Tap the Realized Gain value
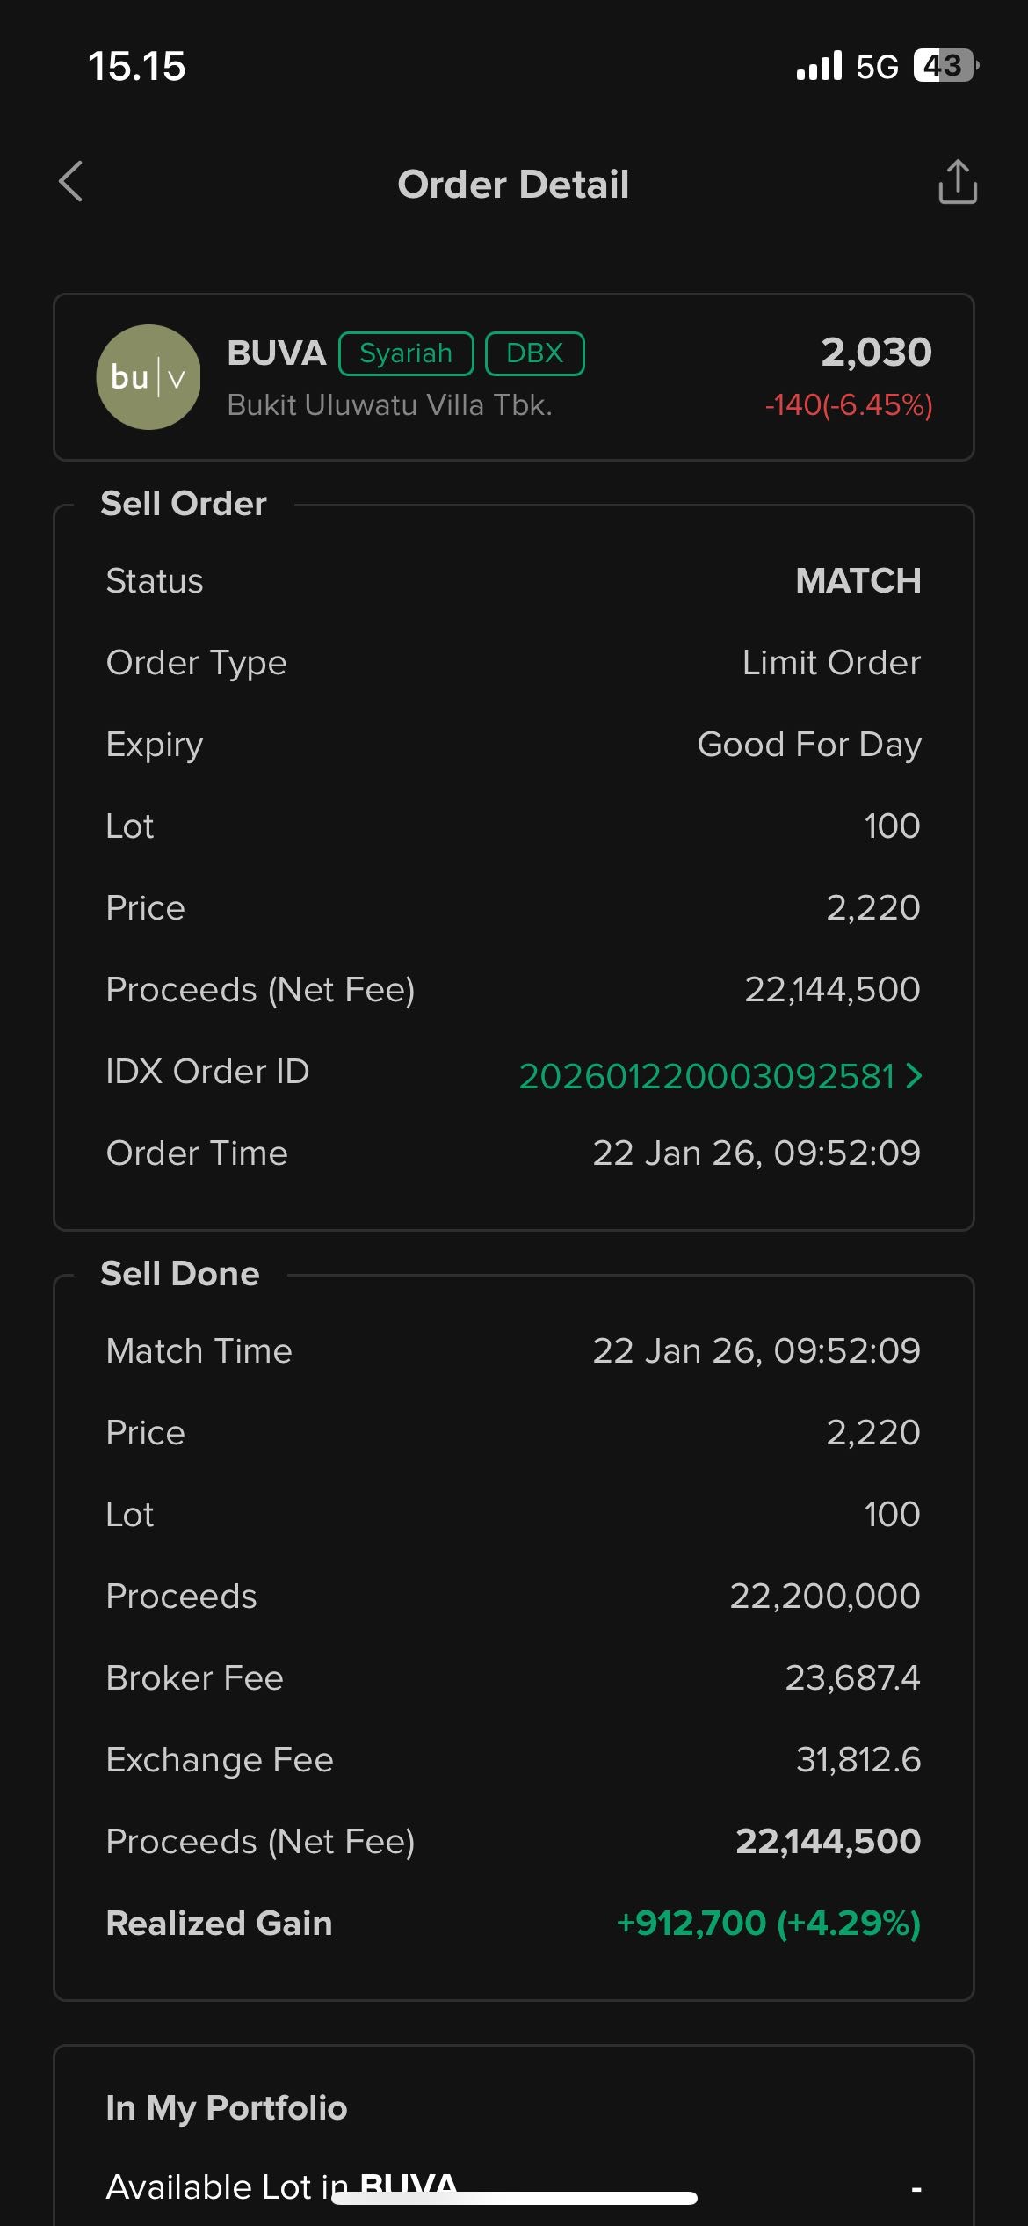 [x=769, y=1923]
